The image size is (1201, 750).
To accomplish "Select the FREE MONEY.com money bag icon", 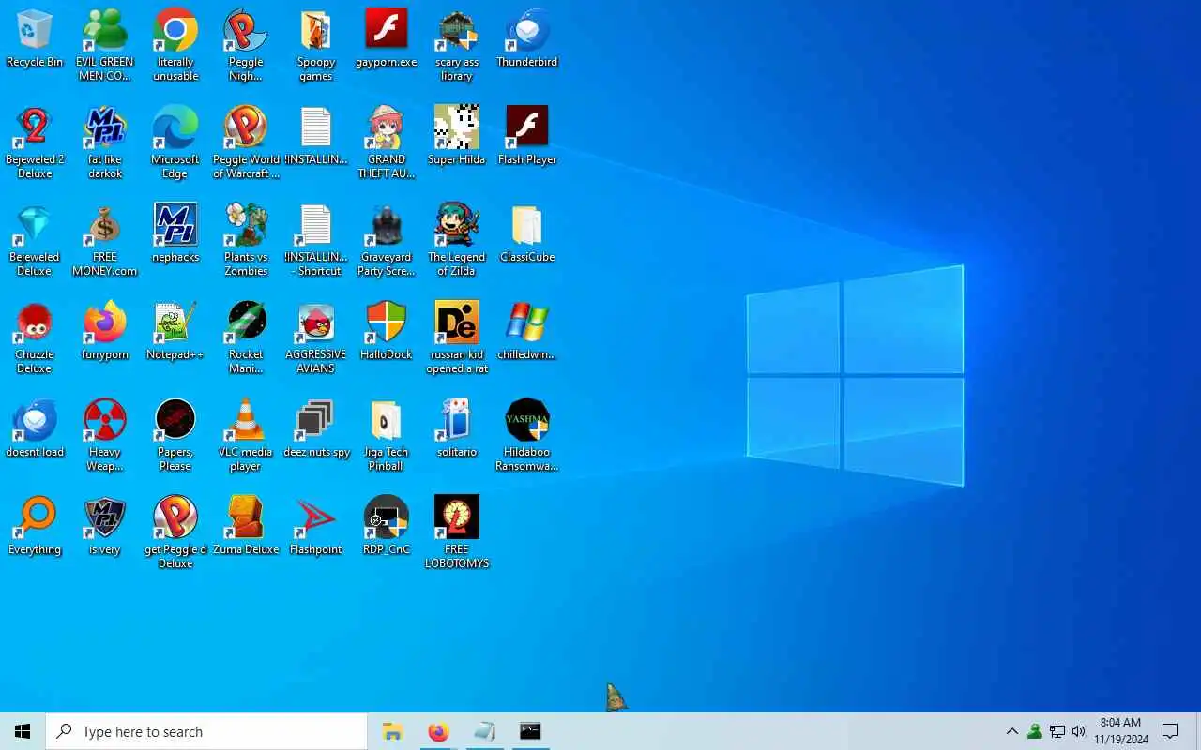I will [105, 240].
